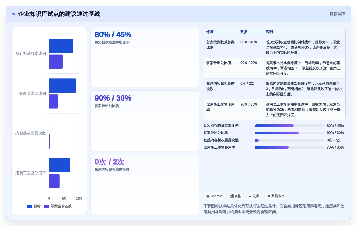Click the 目标差距 label in the header
This screenshot has height=226, width=357.
(x=337, y=14)
